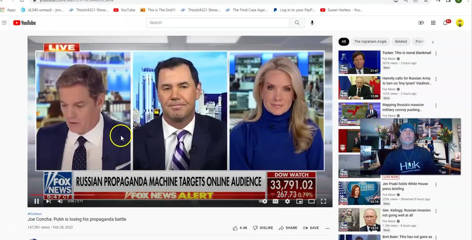This screenshot has height=240, width=472.
Task: Click the video title Joe Concha text
Action: click(77, 219)
